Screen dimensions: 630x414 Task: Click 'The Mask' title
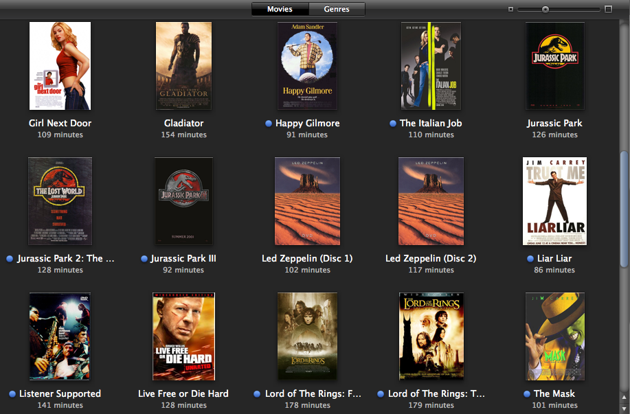tap(554, 394)
